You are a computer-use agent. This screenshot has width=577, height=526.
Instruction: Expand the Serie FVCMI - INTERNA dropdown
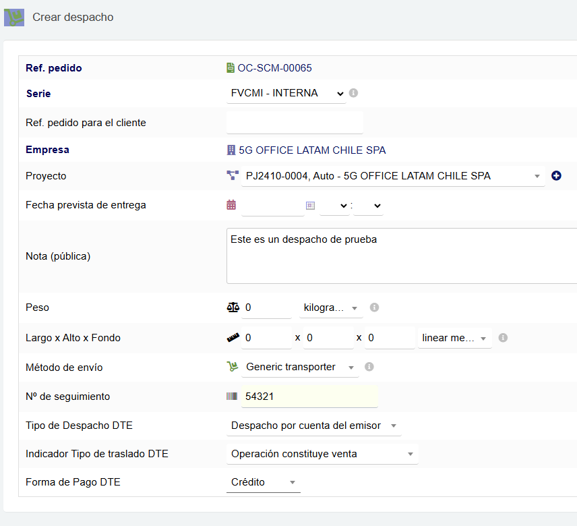tap(286, 93)
